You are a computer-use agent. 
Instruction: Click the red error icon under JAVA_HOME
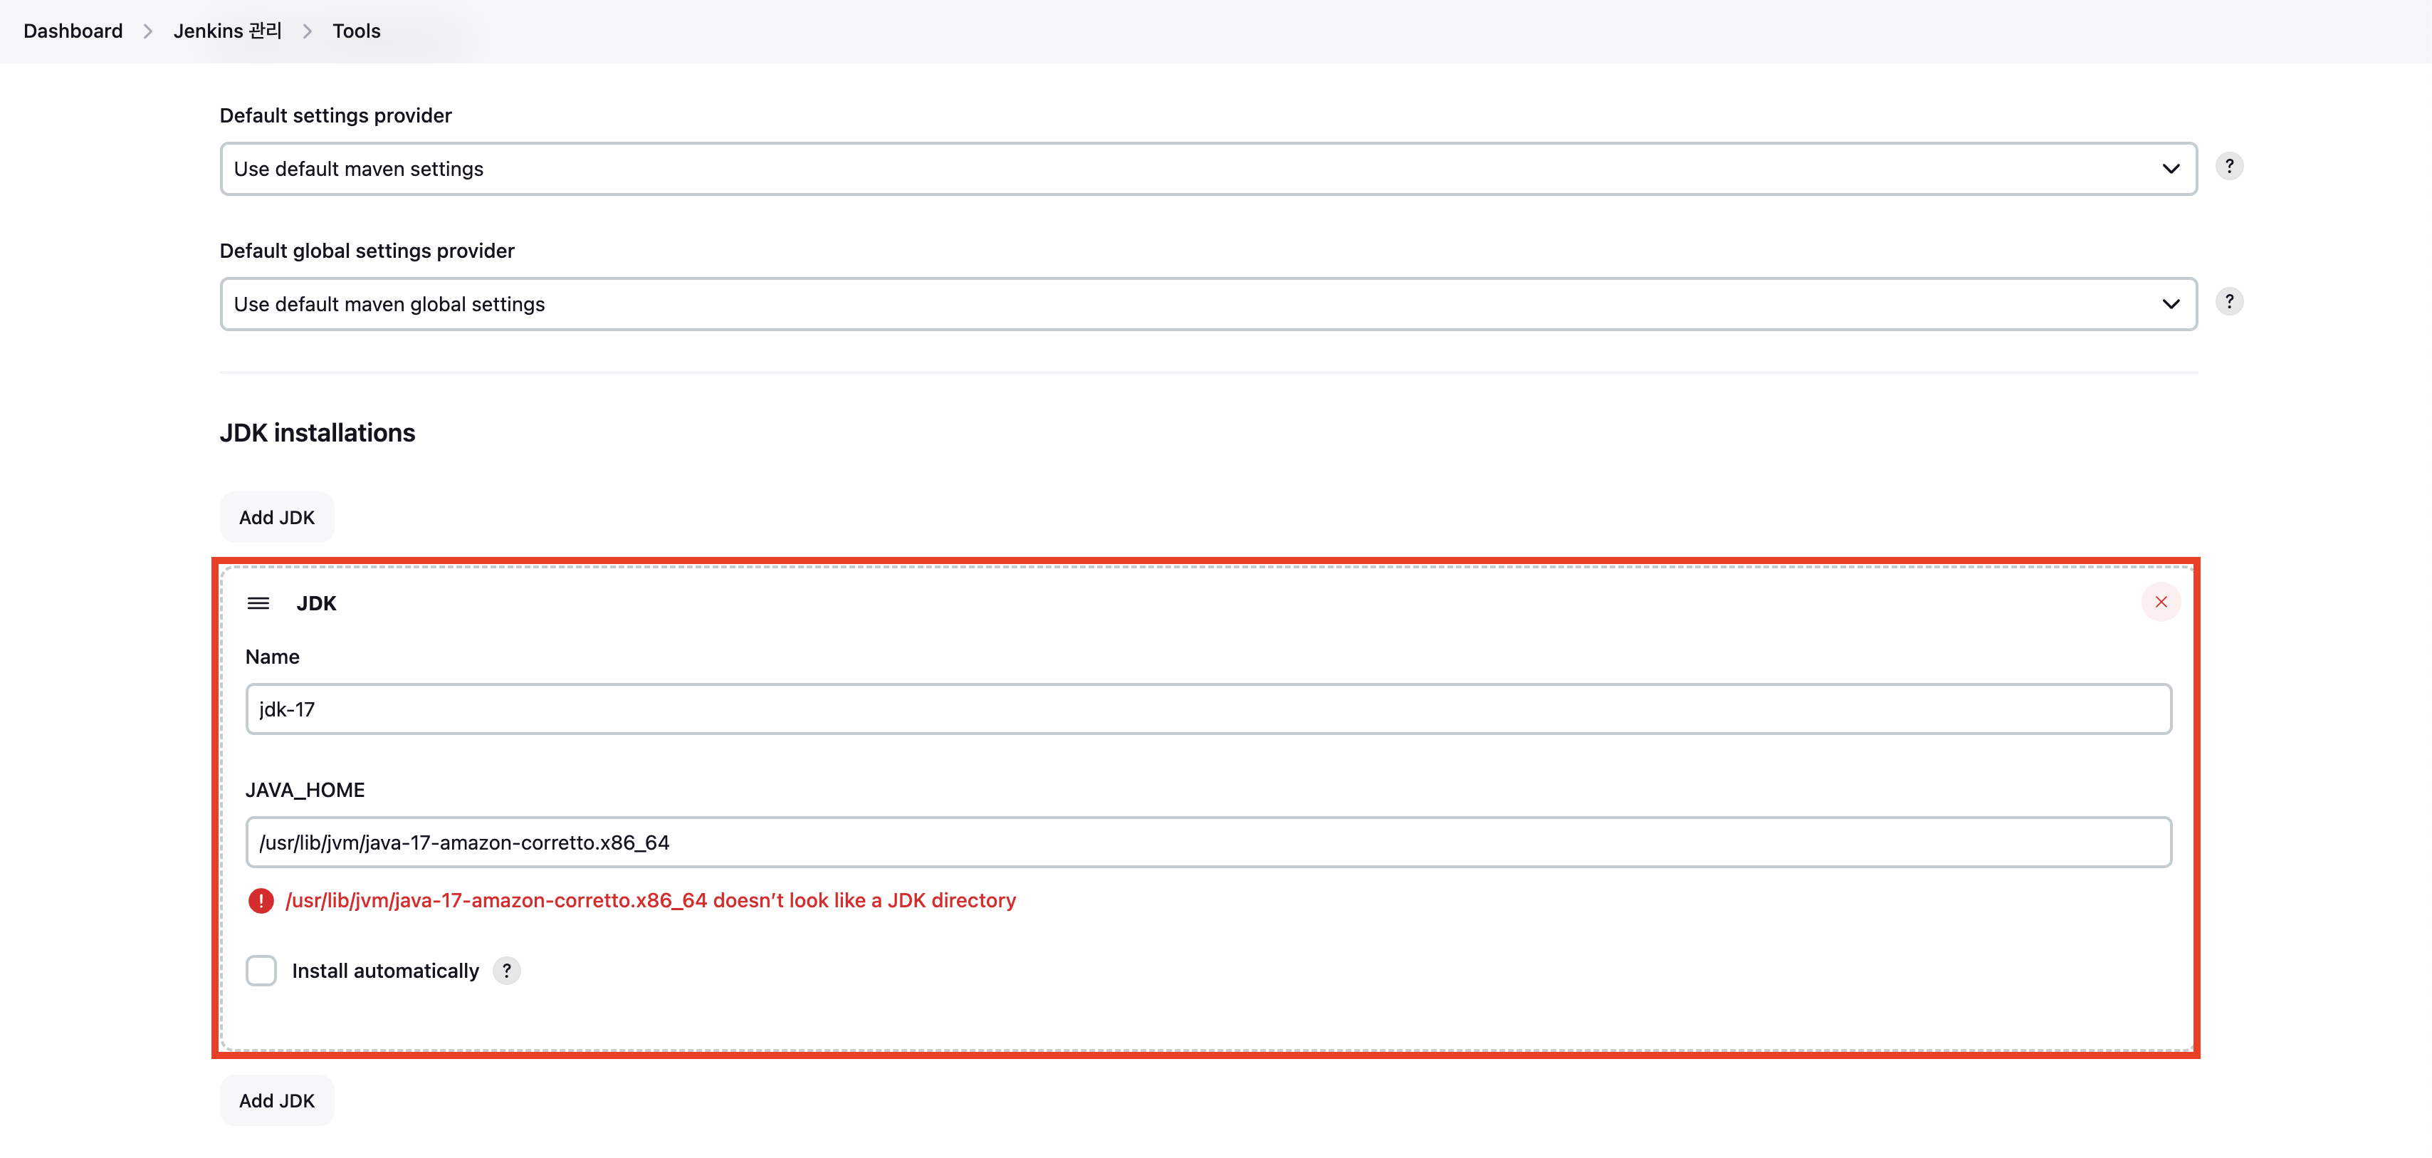pyautogui.click(x=261, y=900)
